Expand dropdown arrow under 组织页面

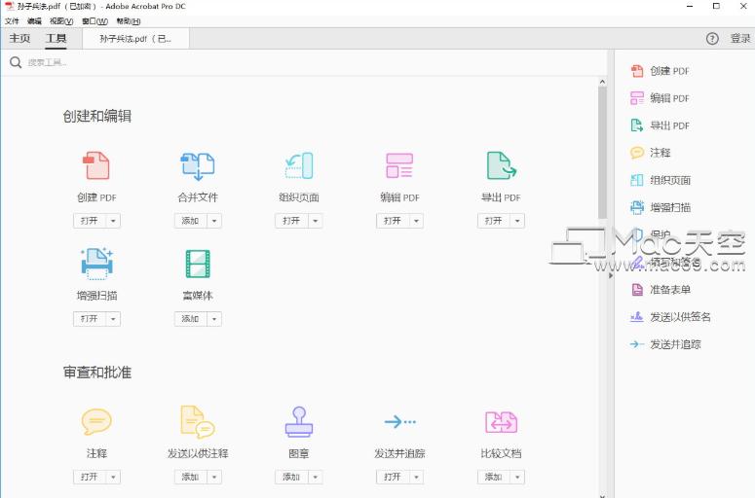coord(316,221)
